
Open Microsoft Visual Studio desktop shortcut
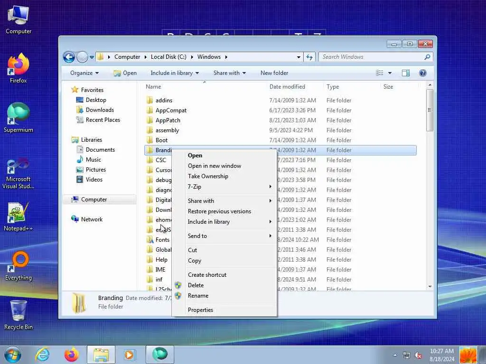[19, 173]
